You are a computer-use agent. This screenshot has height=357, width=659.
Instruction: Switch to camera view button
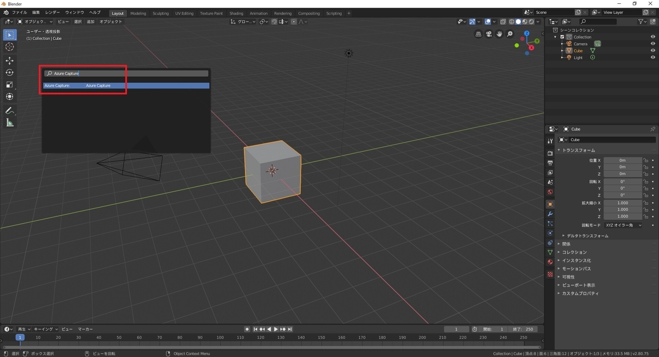point(489,34)
